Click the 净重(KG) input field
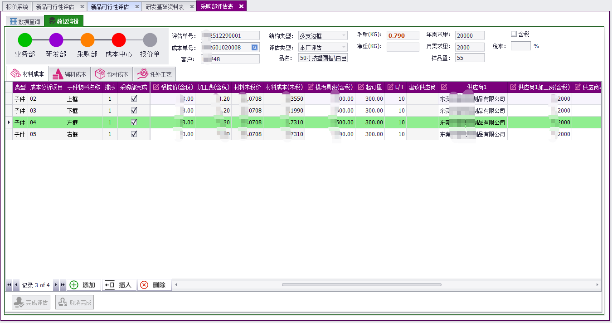 pos(403,47)
